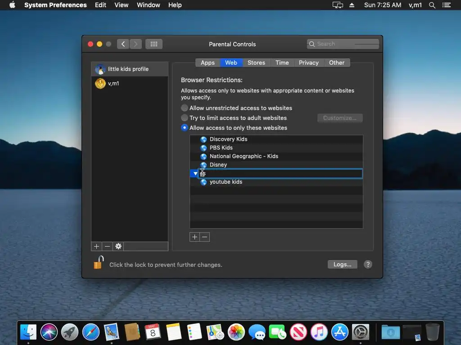Open the Trash in dock

click(x=433, y=332)
